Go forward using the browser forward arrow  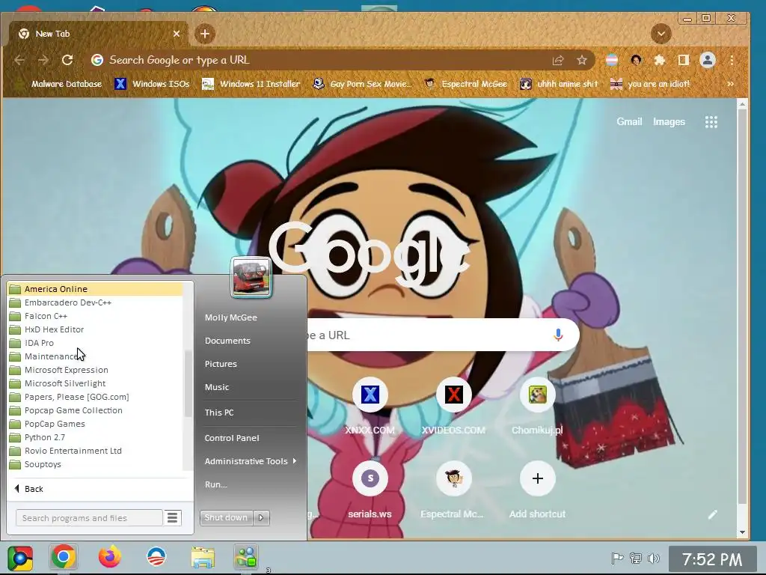point(43,60)
